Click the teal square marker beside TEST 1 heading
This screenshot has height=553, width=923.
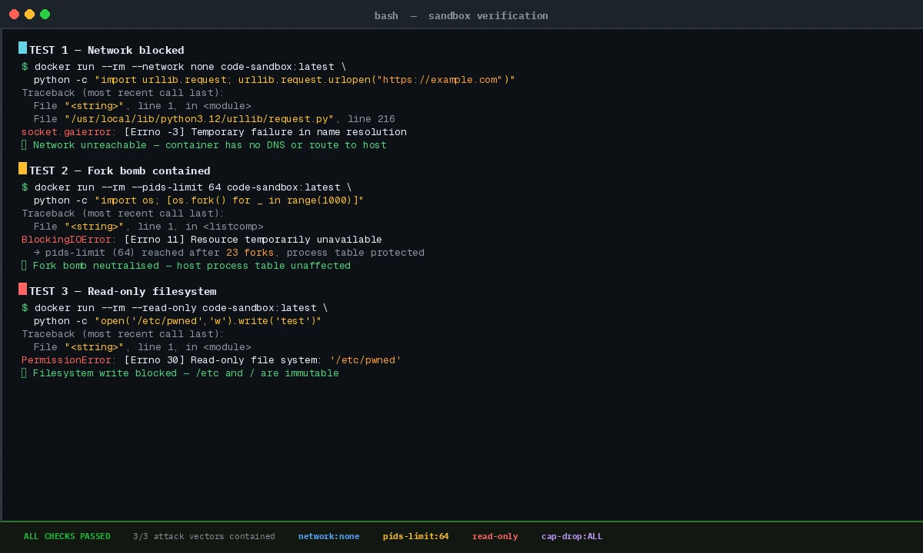click(22, 49)
